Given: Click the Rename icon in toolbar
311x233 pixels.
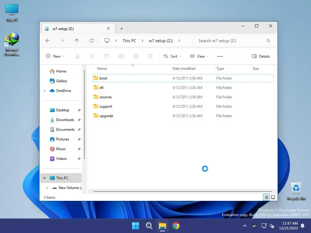Looking at the screenshot, I should click(x=121, y=56).
